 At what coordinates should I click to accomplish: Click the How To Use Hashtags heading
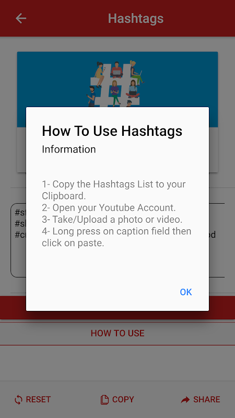point(112,131)
